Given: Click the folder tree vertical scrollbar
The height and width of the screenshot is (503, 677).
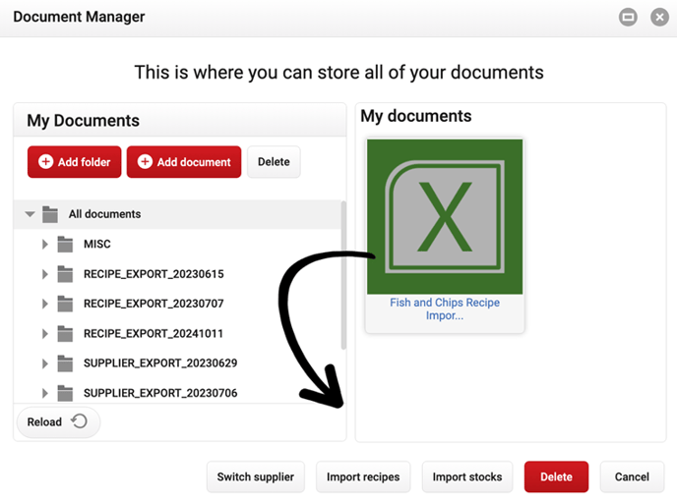Looking at the screenshot, I should (x=343, y=275).
